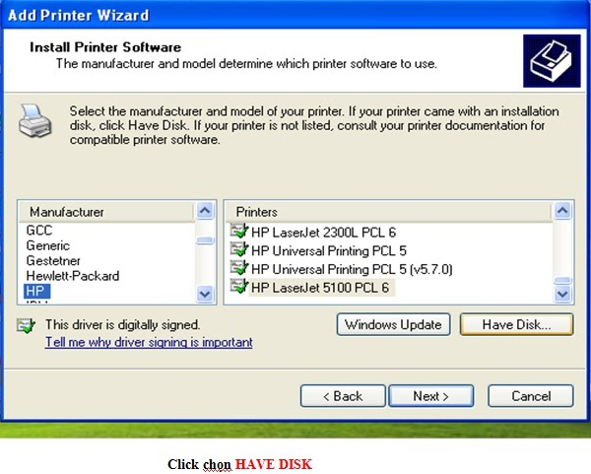
Task: Click the signed driver icon beside HP LaserJet 2300L
Action: tap(238, 233)
